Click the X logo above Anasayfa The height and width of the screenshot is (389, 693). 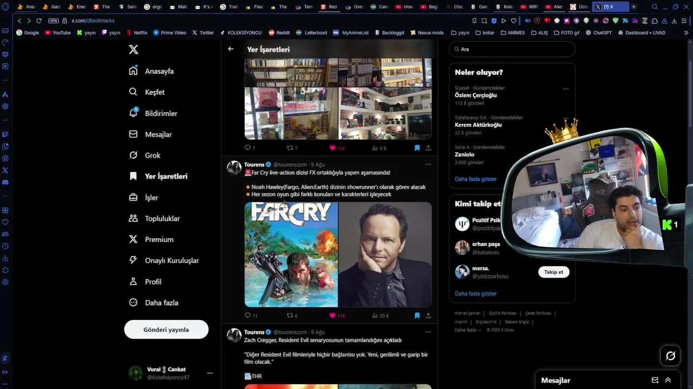coord(134,50)
